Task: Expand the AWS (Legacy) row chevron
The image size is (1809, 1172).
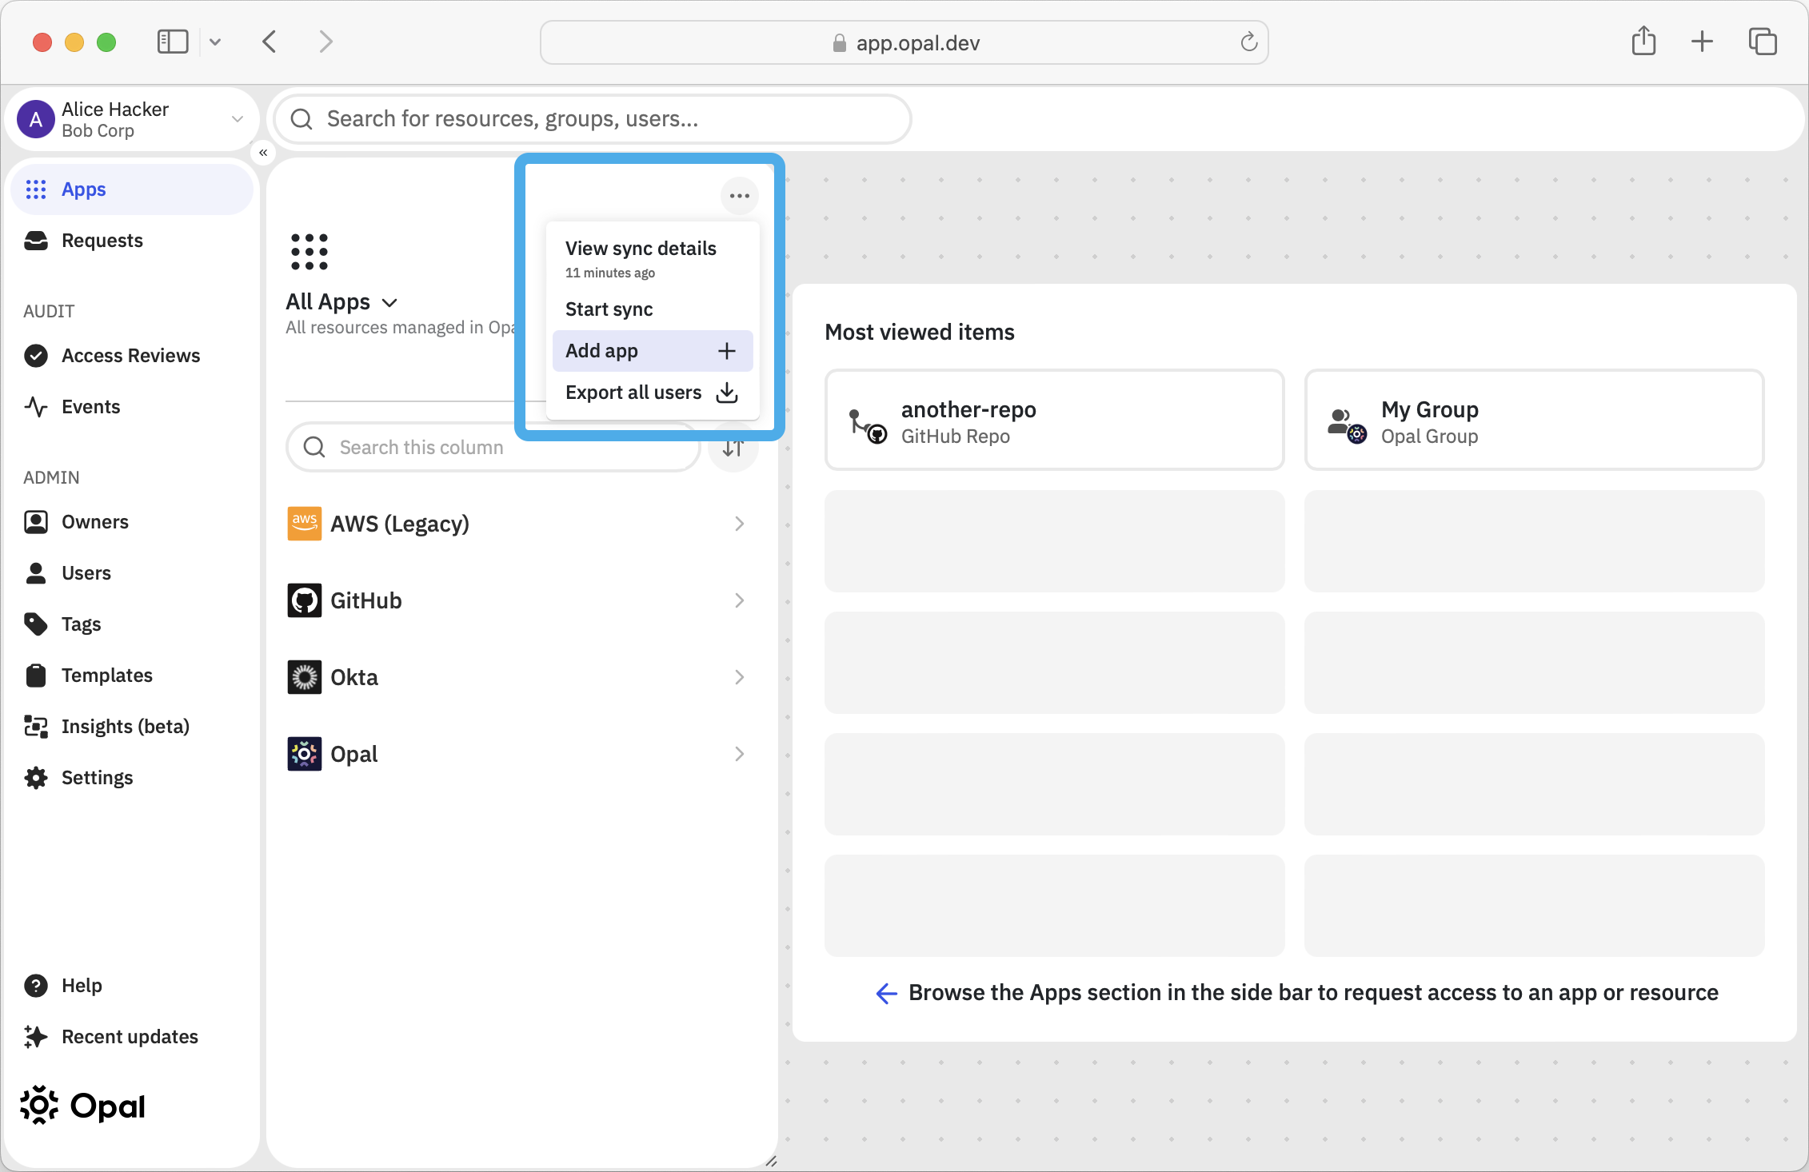Action: tap(740, 524)
